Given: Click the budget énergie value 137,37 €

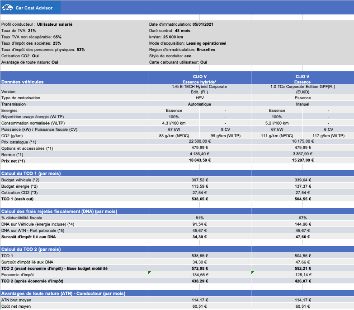Looking at the screenshot, I should (x=303, y=186).
